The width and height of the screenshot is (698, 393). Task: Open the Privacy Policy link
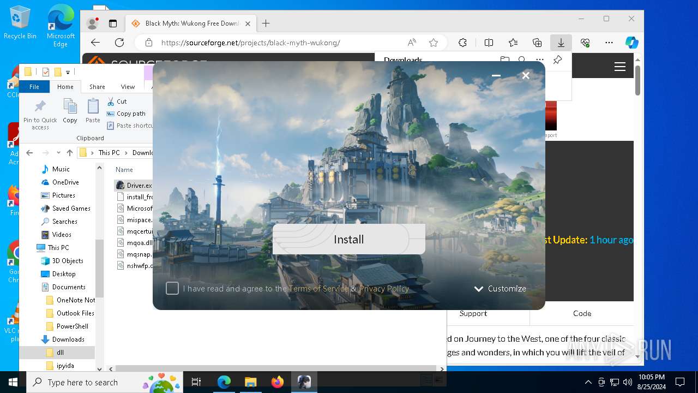point(384,288)
